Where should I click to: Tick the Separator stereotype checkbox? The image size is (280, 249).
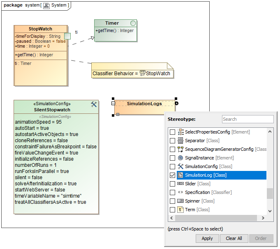pyautogui.click(x=172, y=141)
